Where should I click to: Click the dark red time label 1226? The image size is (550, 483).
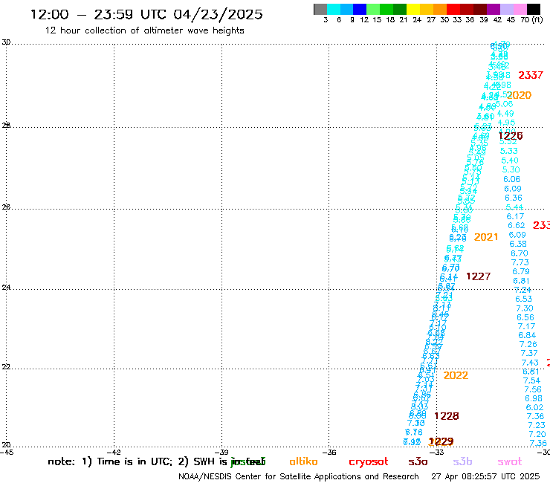tap(511, 136)
